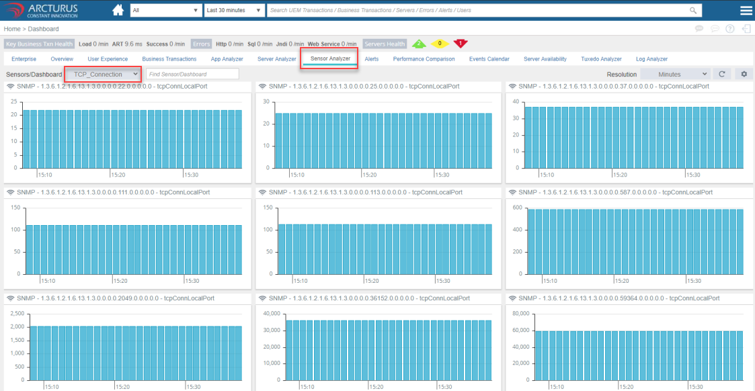The image size is (755, 391).
Task: Focus the Find Sensor/Dashboard field
Action: coord(192,74)
